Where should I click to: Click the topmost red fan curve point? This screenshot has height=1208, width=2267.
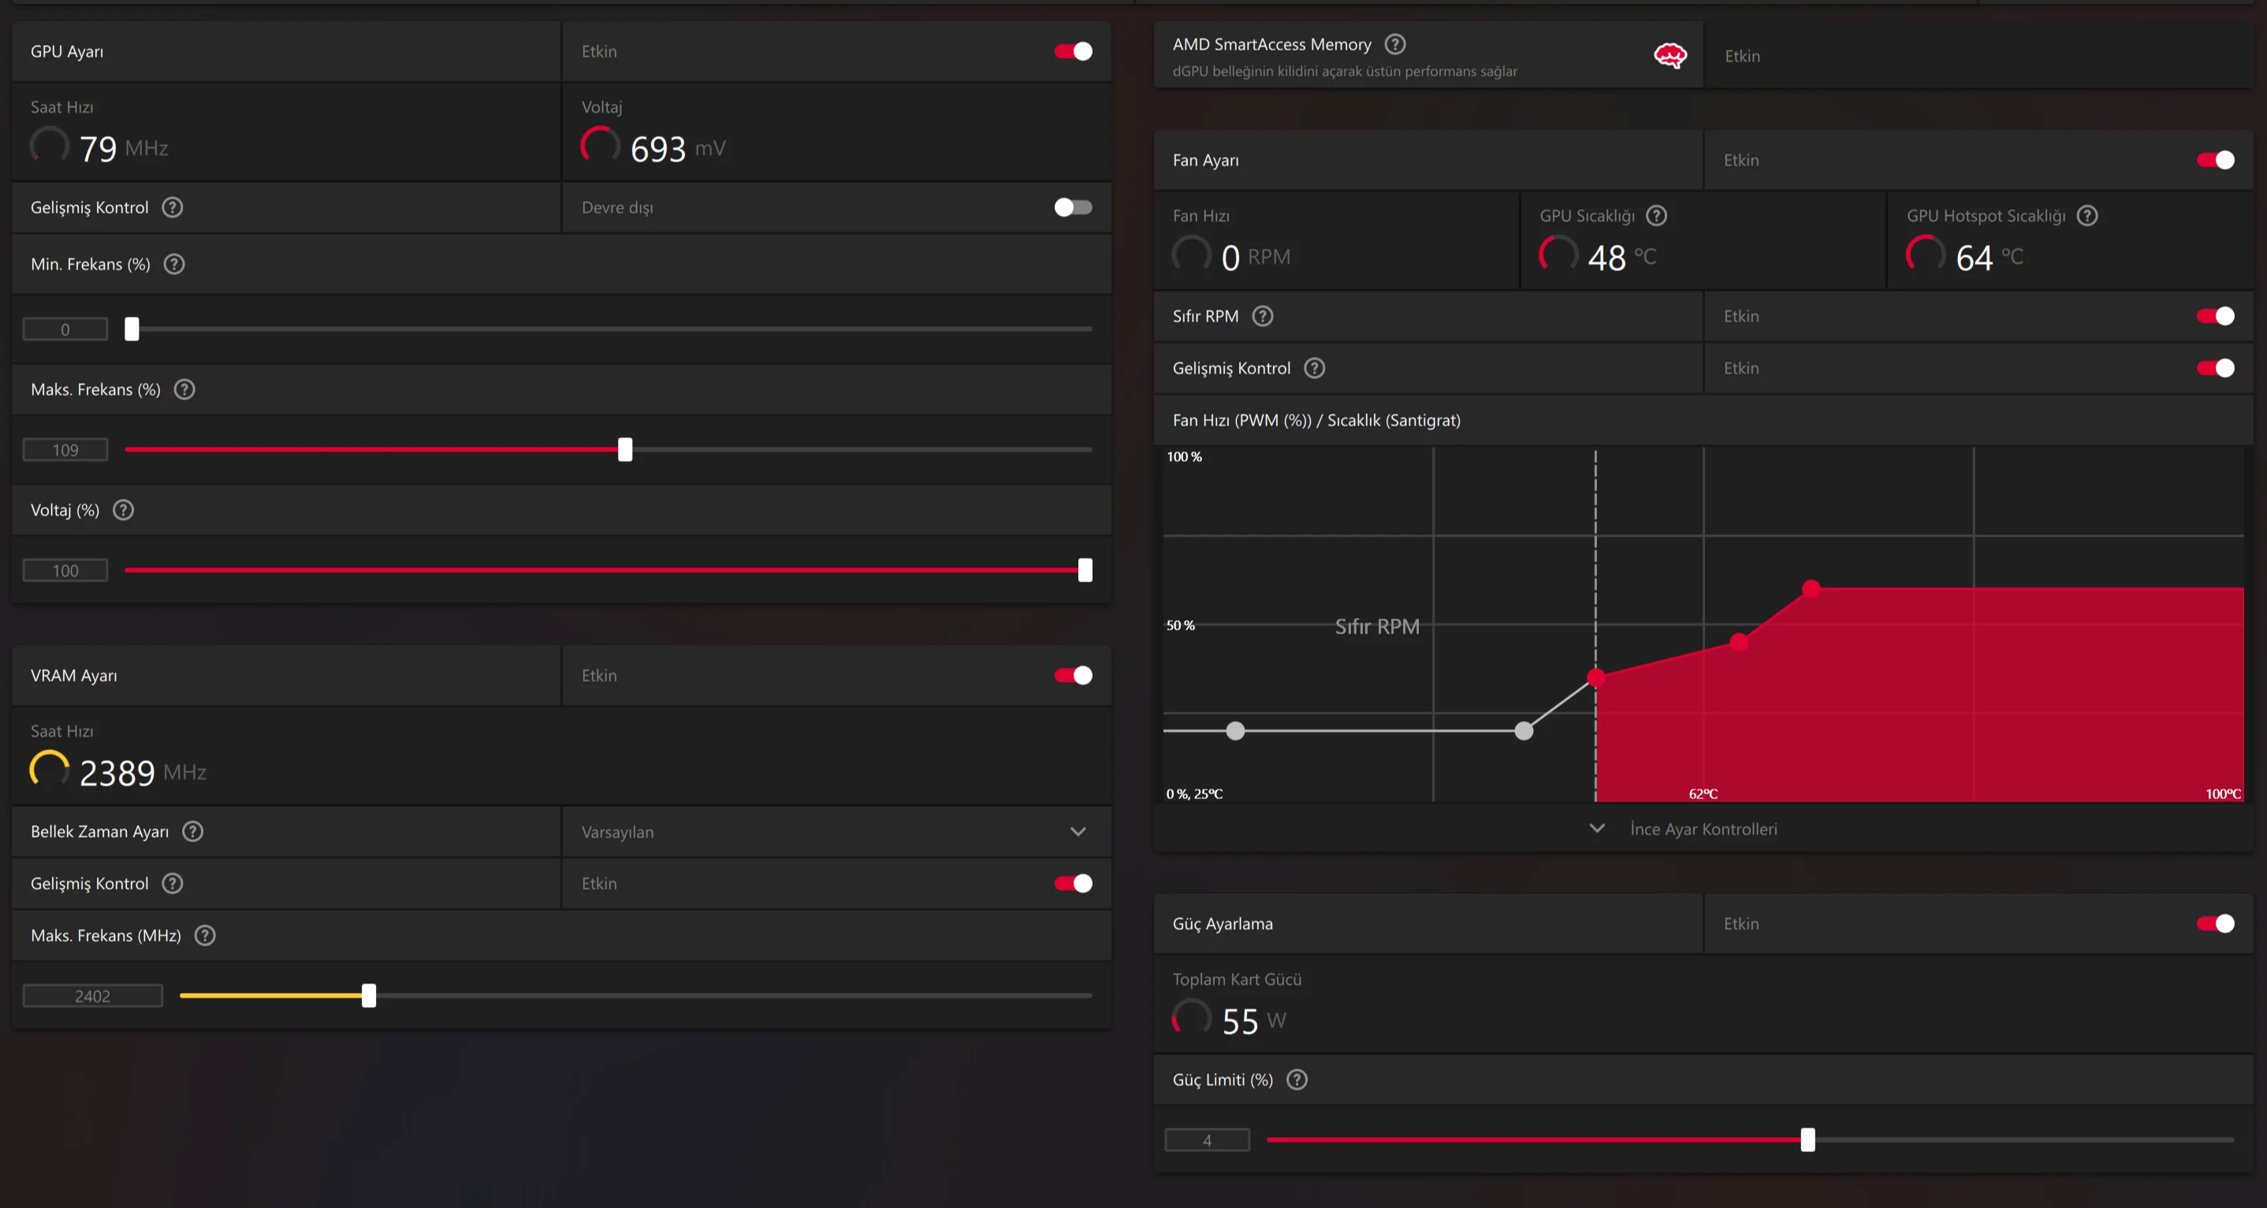[x=1811, y=589]
